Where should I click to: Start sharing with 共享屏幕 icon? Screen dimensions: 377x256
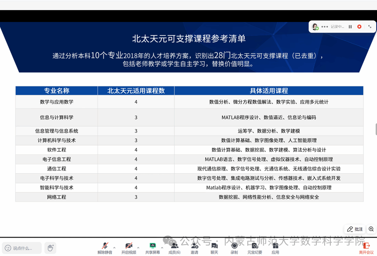153,246
